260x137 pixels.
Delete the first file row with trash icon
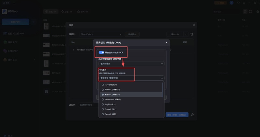pyautogui.click(x=171, y=50)
